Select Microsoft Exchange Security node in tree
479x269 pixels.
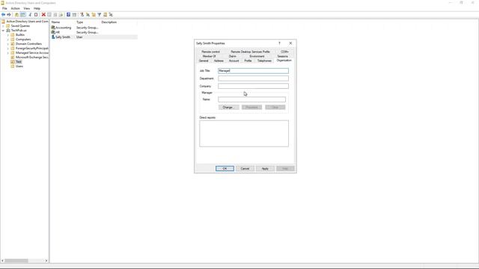pyautogui.click(x=31, y=58)
